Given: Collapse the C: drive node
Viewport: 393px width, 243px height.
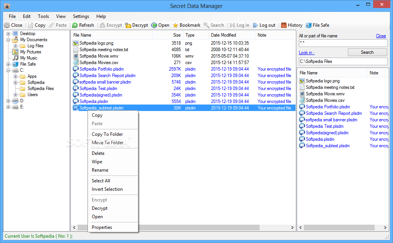Looking at the screenshot, I should [8, 70].
